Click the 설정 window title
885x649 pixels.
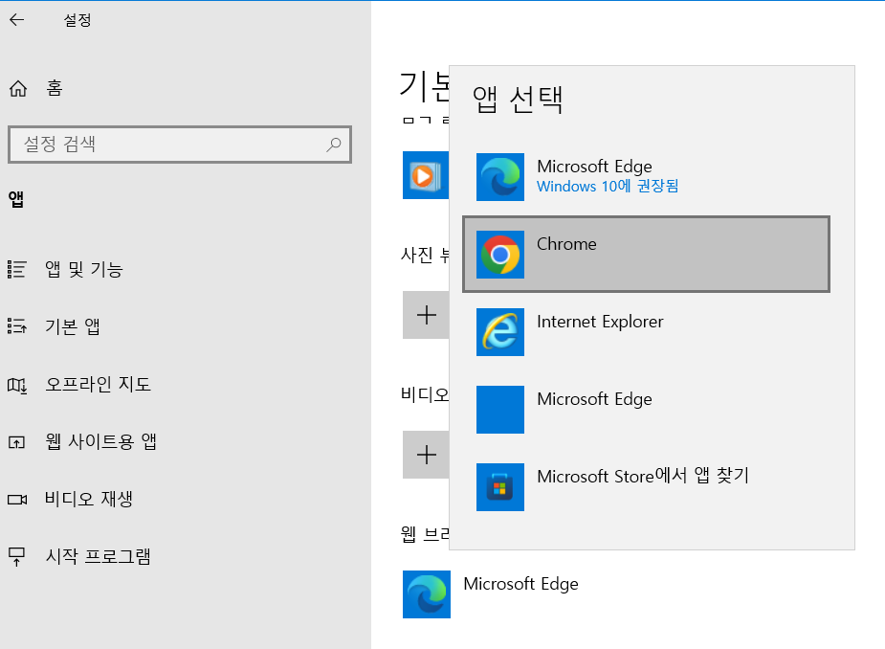(77, 20)
